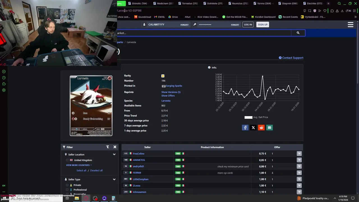Click the rarity star icon

(x=163, y=76)
